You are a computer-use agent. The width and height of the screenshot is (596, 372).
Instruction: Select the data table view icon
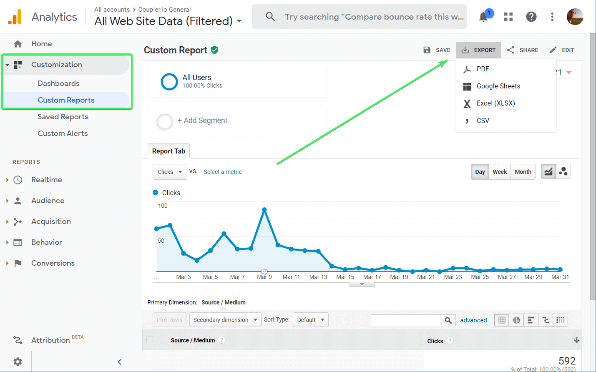pos(502,320)
